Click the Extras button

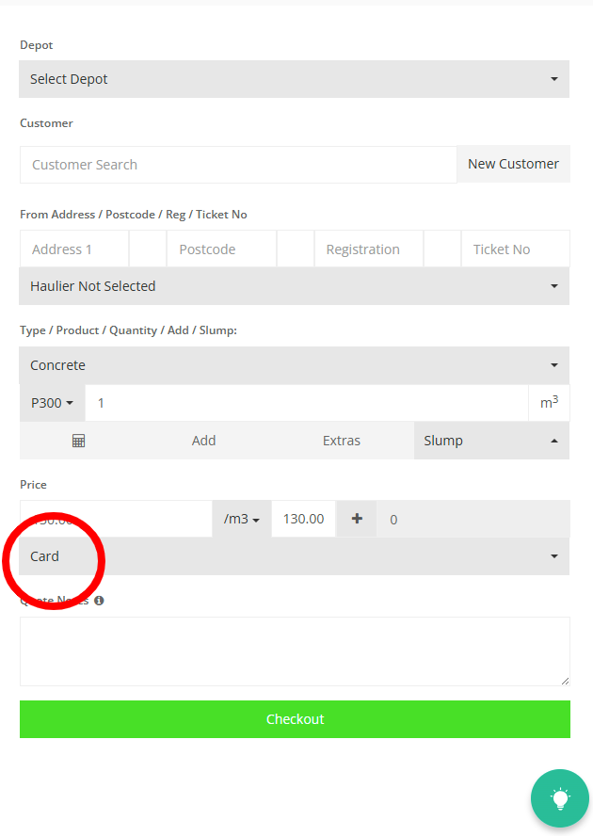pos(342,441)
